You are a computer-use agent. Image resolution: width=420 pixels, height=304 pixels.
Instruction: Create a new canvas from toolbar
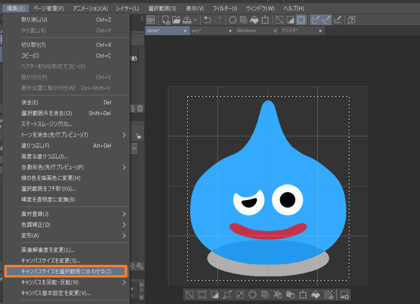pos(166,20)
